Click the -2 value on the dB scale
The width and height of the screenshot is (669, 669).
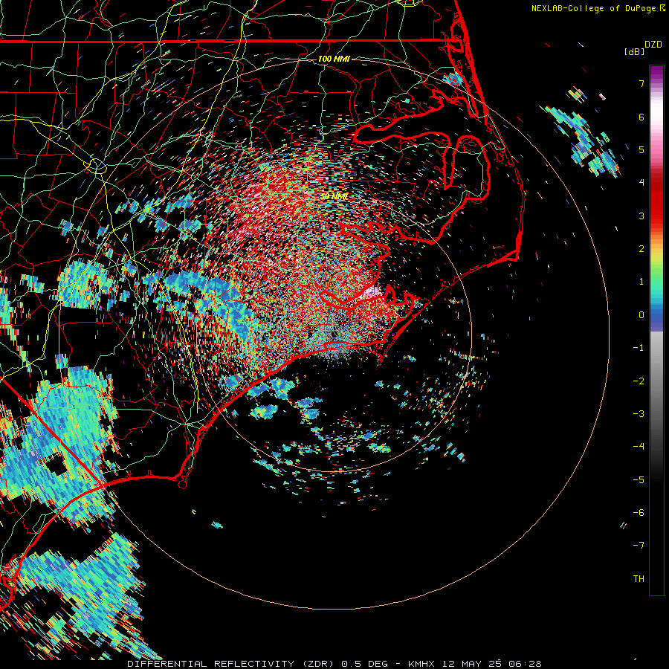click(639, 381)
